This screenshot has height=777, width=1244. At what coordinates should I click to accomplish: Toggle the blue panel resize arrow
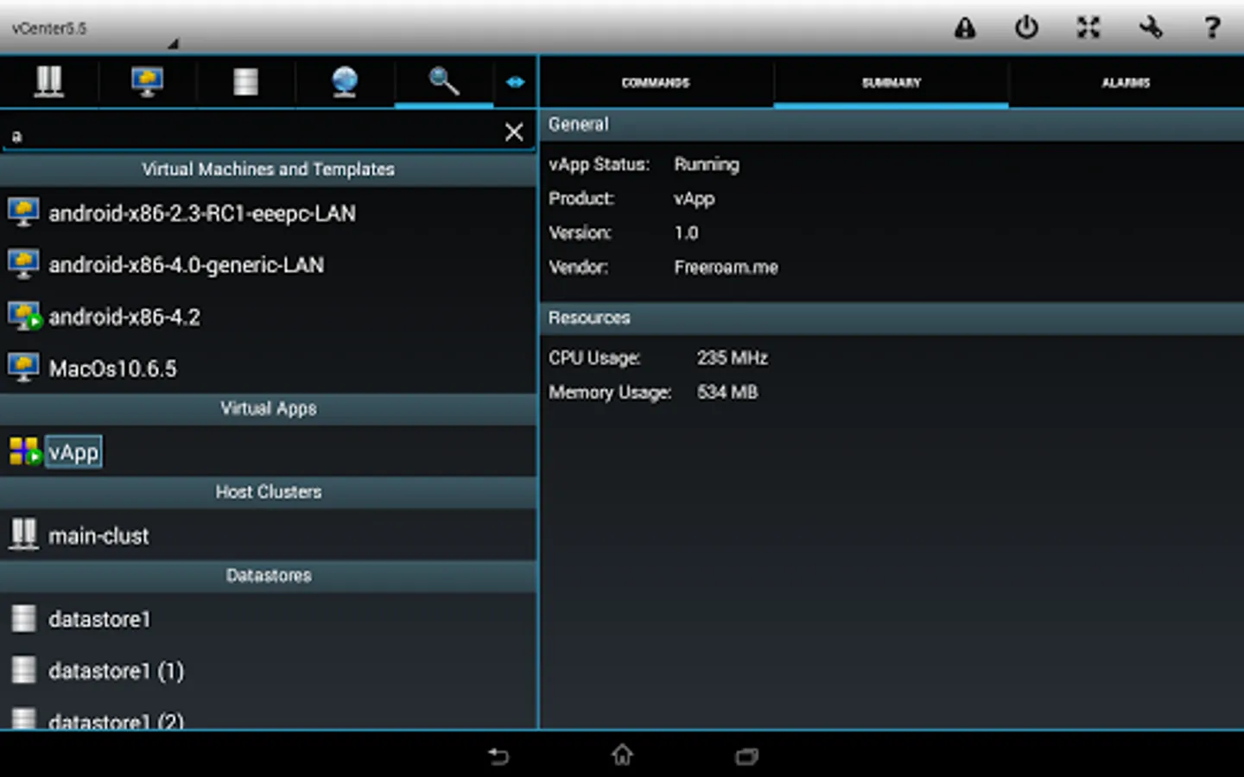click(515, 82)
